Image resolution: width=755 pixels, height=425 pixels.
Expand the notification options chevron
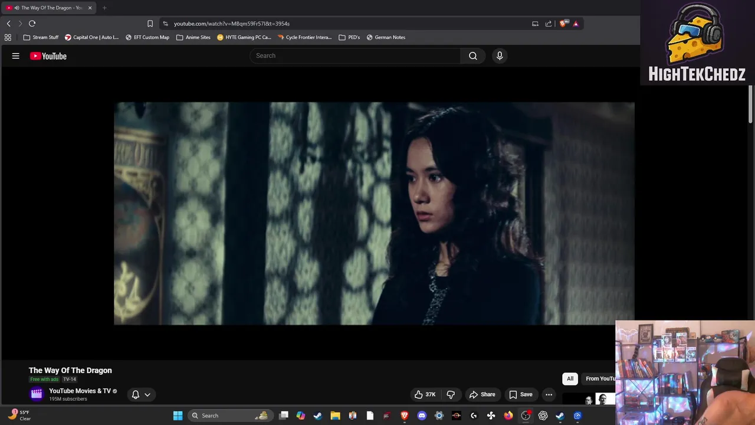click(x=147, y=394)
